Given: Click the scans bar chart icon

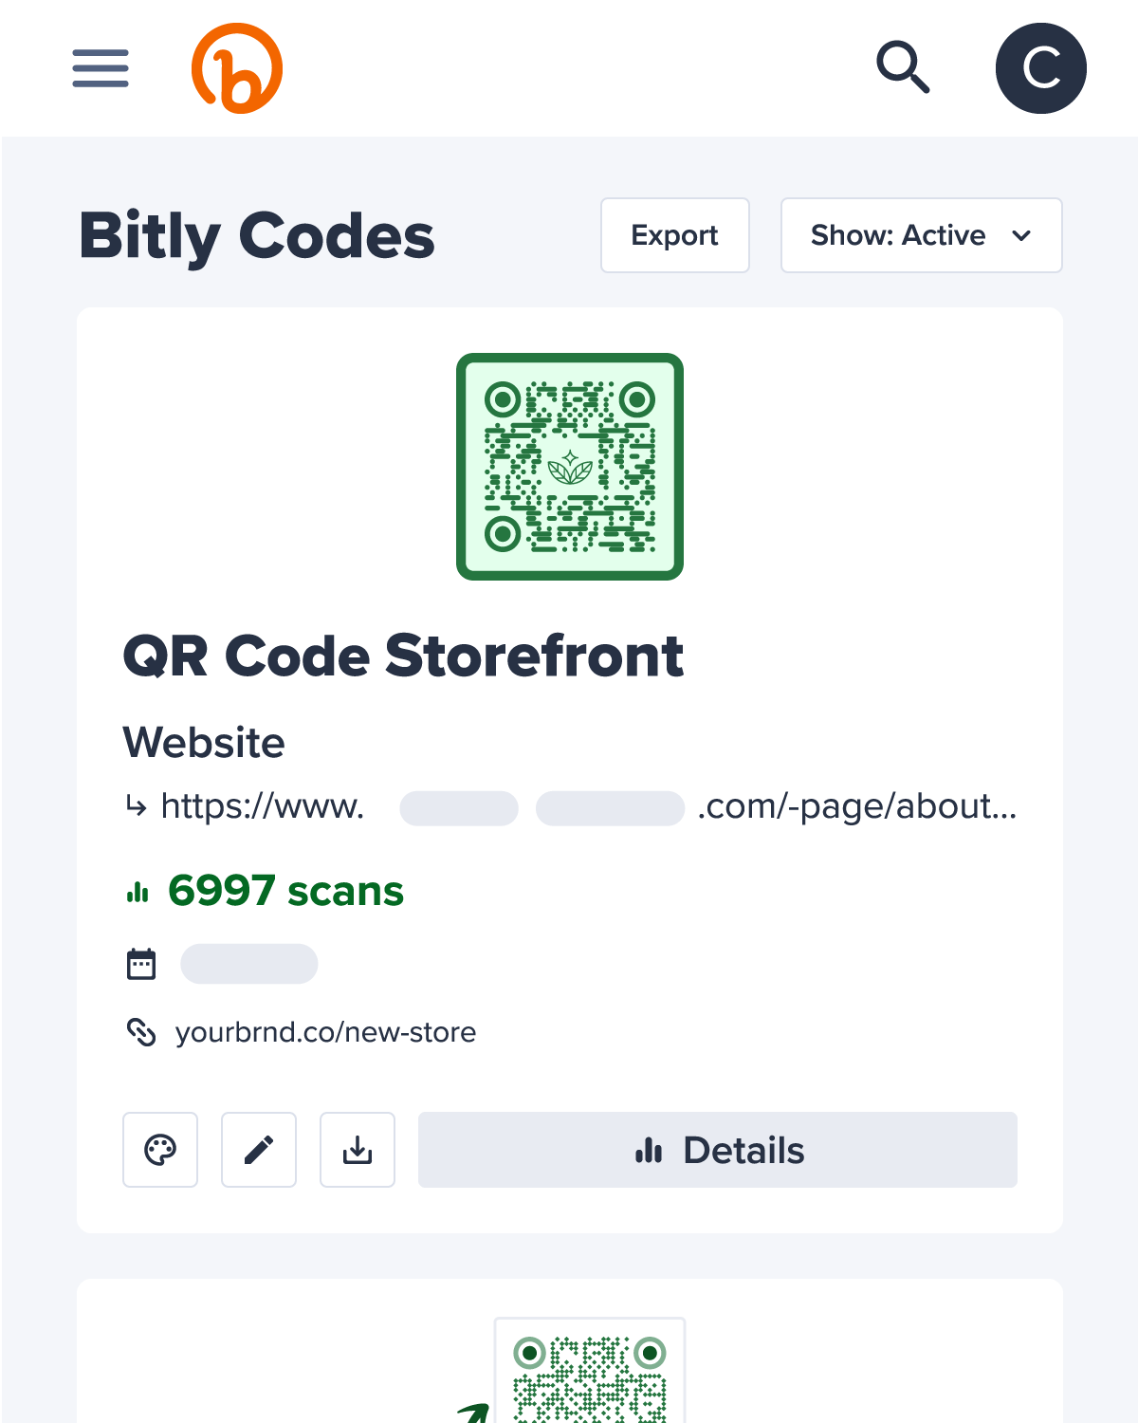Looking at the screenshot, I should 138,891.
